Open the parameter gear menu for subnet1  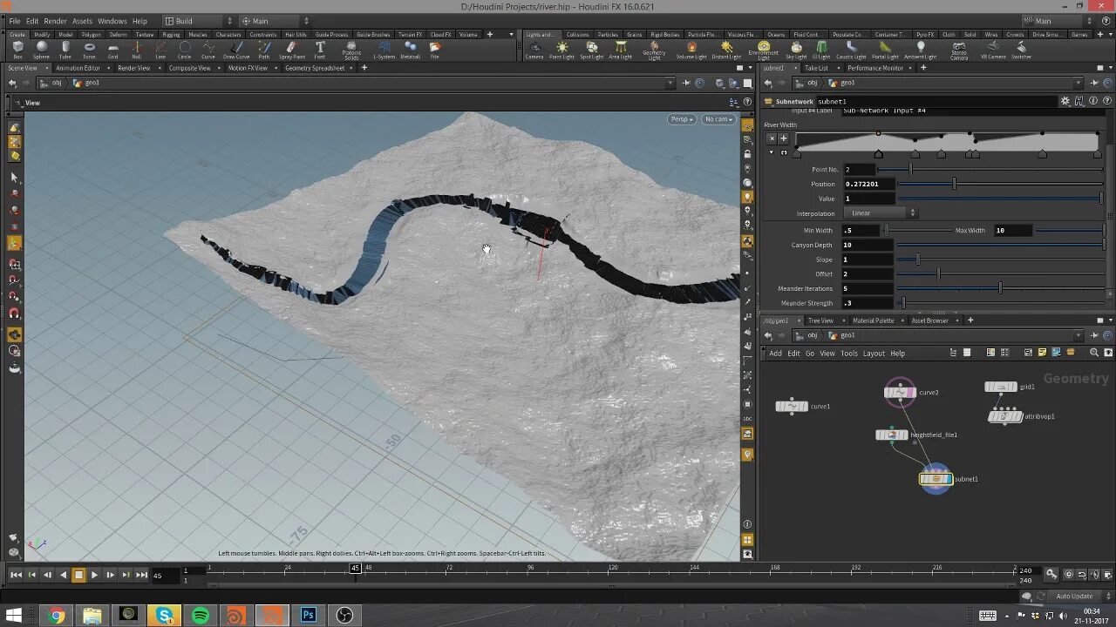[x=1065, y=101]
